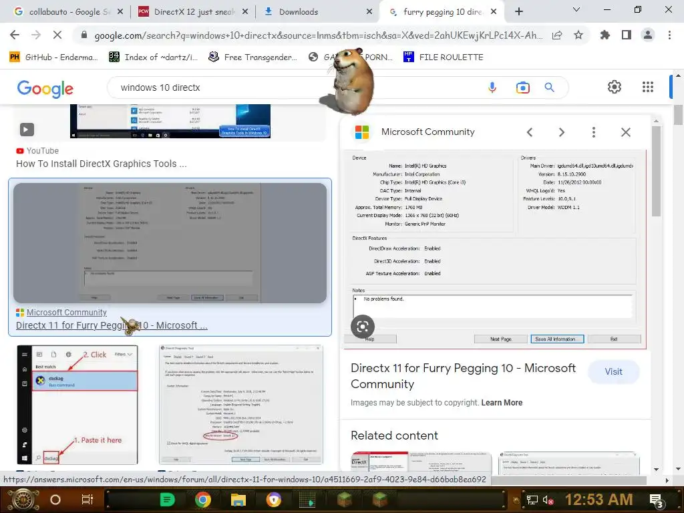The height and width of the screenshot is (513, 684).
Task: Open the selected DirectX diagnostic thumbnail
Action: coord(170,243)
